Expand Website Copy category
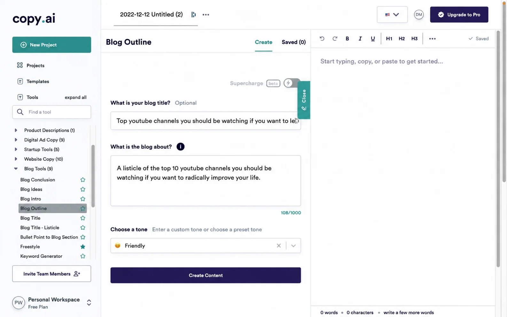This screenshot has width=507, height=317. click(x=16, y=159)
